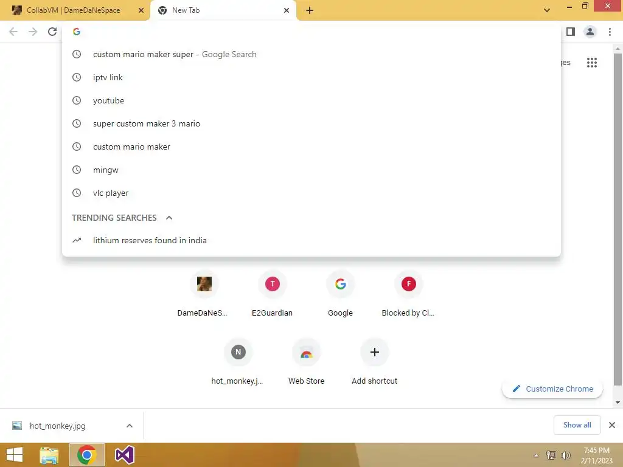Click the Google logo in address bar
This screenshot has height=467, width=623.
[77, 32]
